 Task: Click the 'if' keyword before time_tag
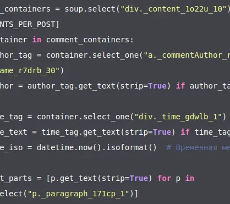pyautogui.click(x=185, y=132)
